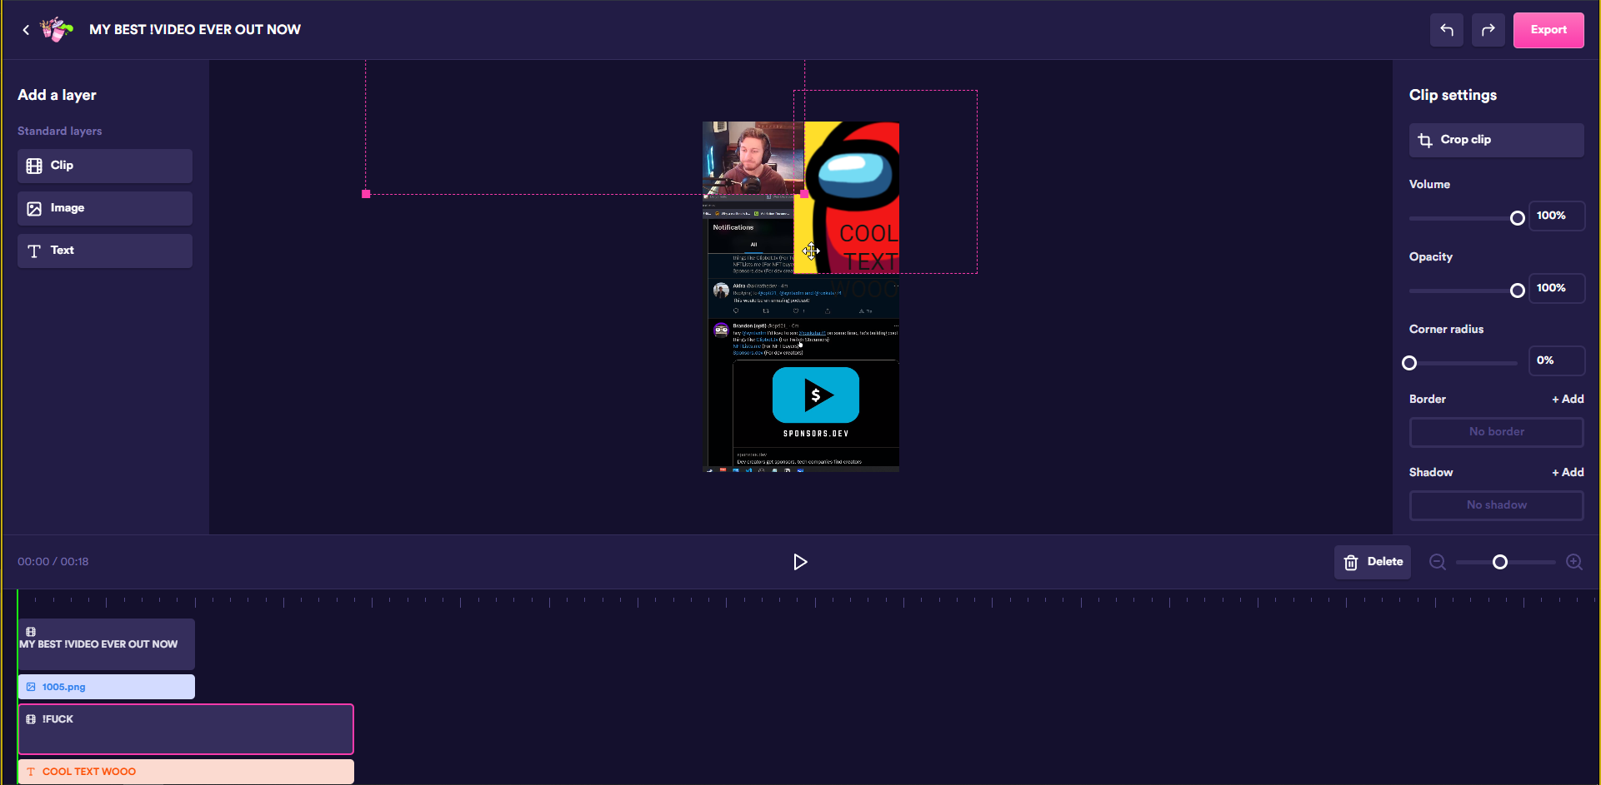Add a Text layer
Viewport: 1601px width, 785px height.
pos(105,251)
